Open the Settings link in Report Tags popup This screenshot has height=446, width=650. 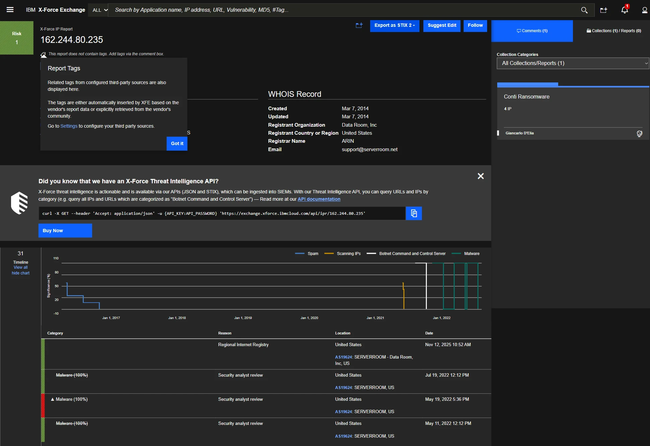coord(69,126)
